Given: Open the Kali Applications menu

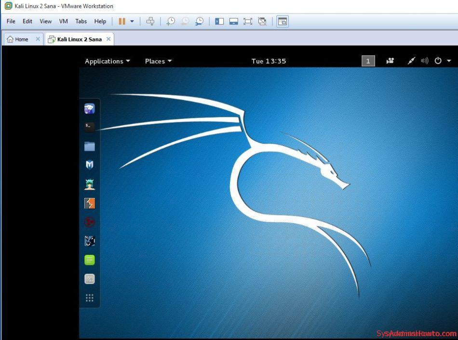Looking at the screenshot, I should 107,61.
